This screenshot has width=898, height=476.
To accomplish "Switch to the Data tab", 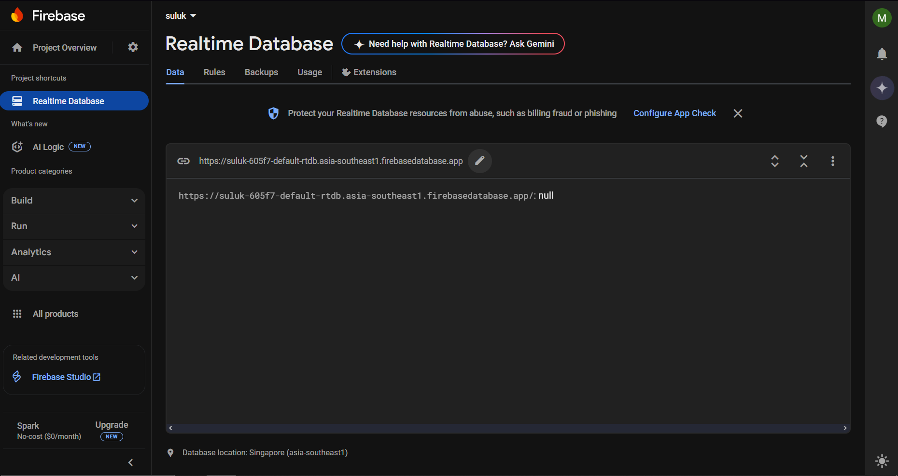I will pyautogui.click(x=175, y=72).
